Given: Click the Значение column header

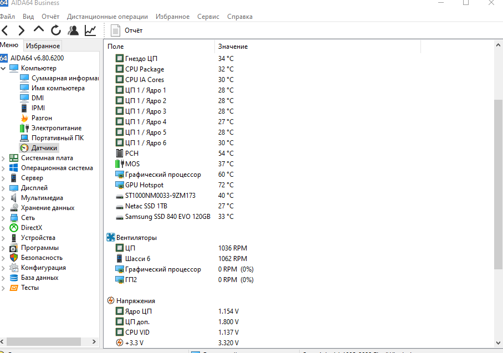Looking at the screenshot, I should point(233,47).
